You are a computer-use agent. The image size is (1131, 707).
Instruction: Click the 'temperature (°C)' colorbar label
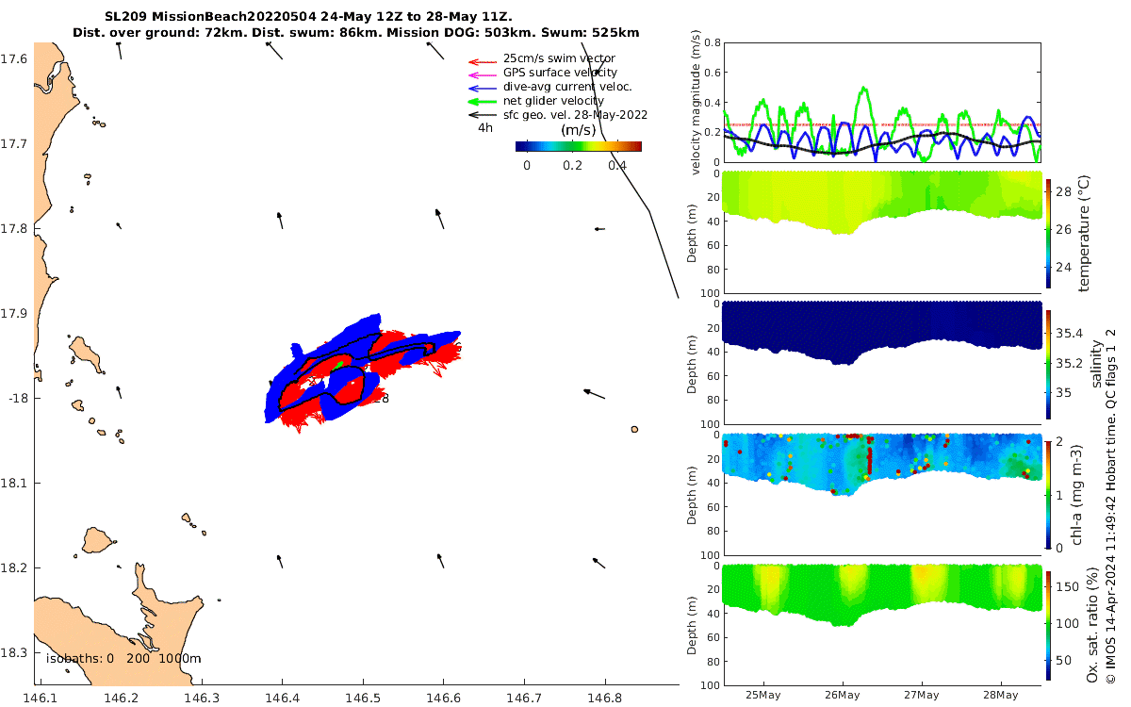point(1084,233)
